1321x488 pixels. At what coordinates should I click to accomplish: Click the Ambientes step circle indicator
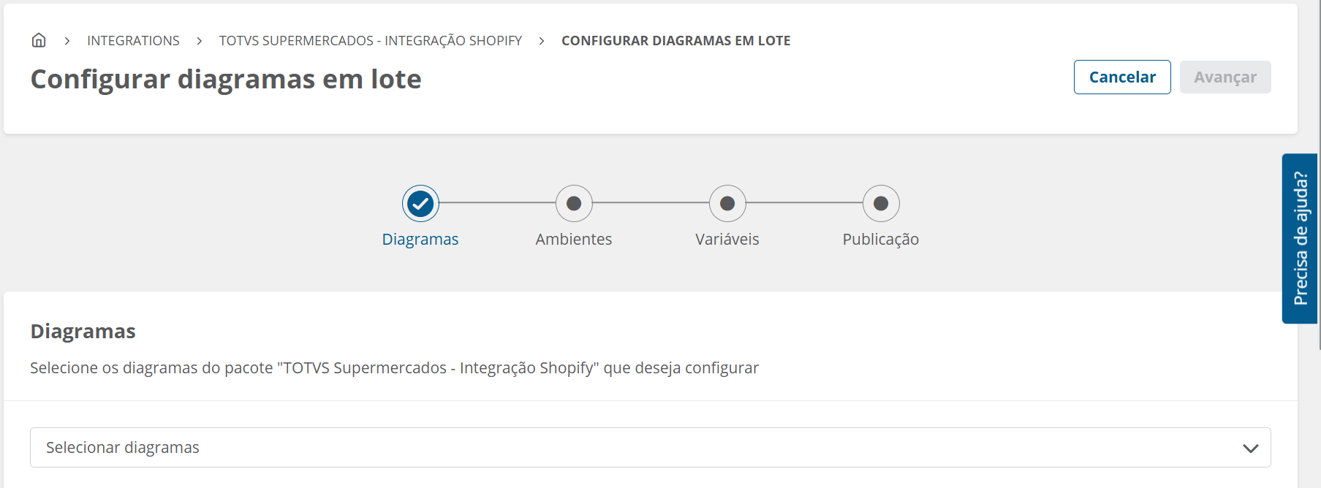tap(574, 204)
